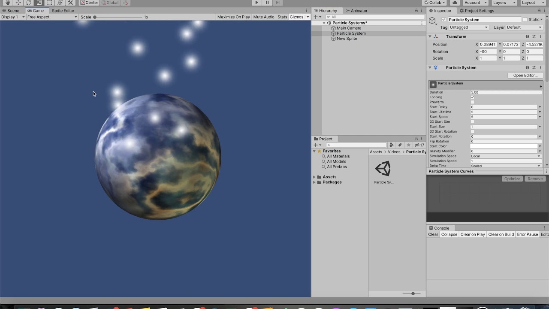Switch to the Project Settings tab
549x309 pixels.
(x=477, y=11)
